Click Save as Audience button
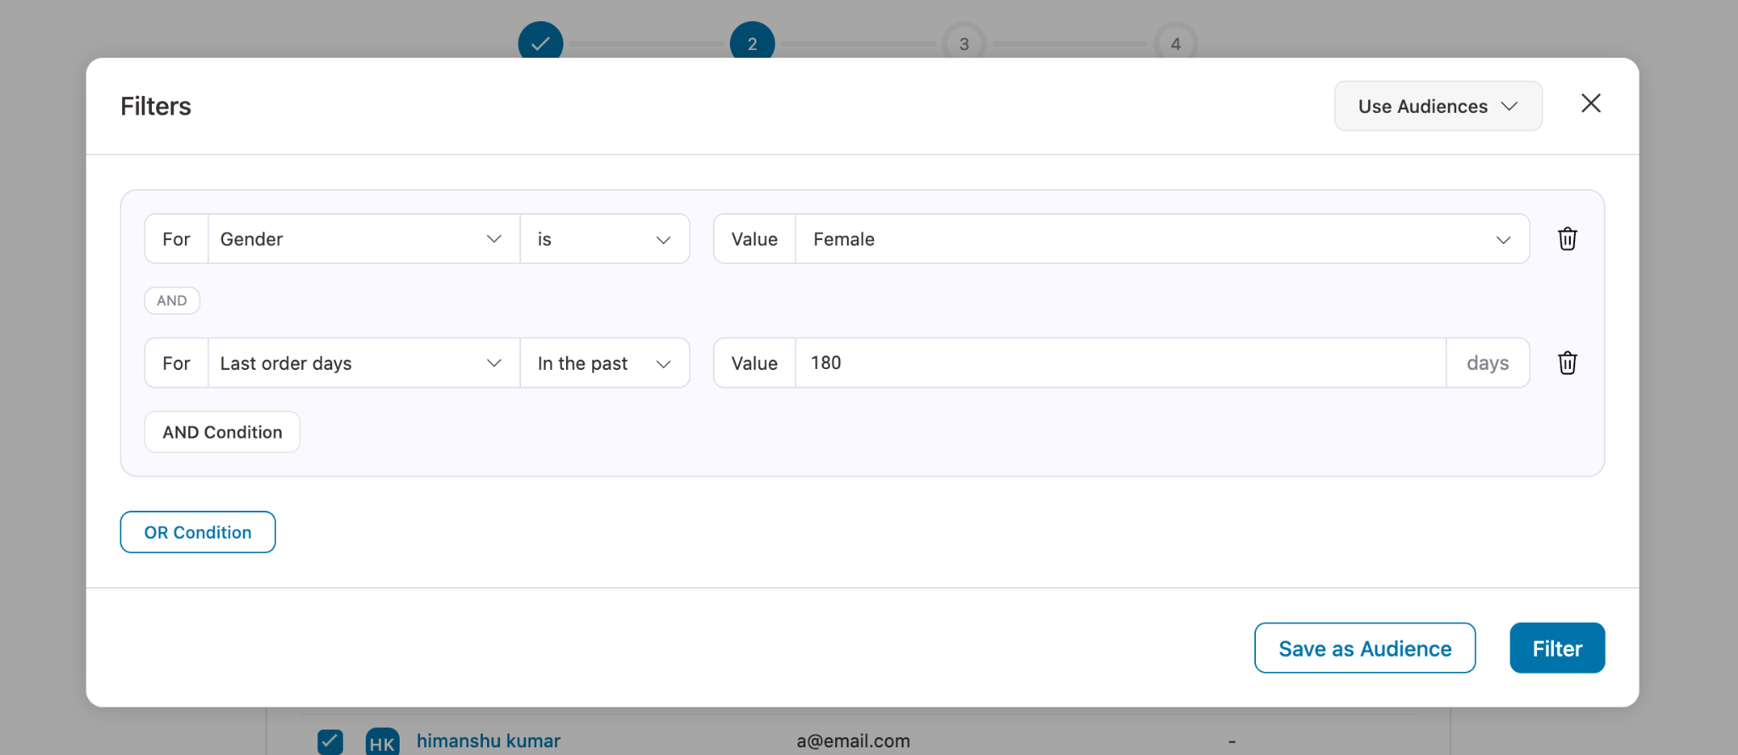Image resolution: width=1738 pixels, height=755 pixels. pos(1365,648)
